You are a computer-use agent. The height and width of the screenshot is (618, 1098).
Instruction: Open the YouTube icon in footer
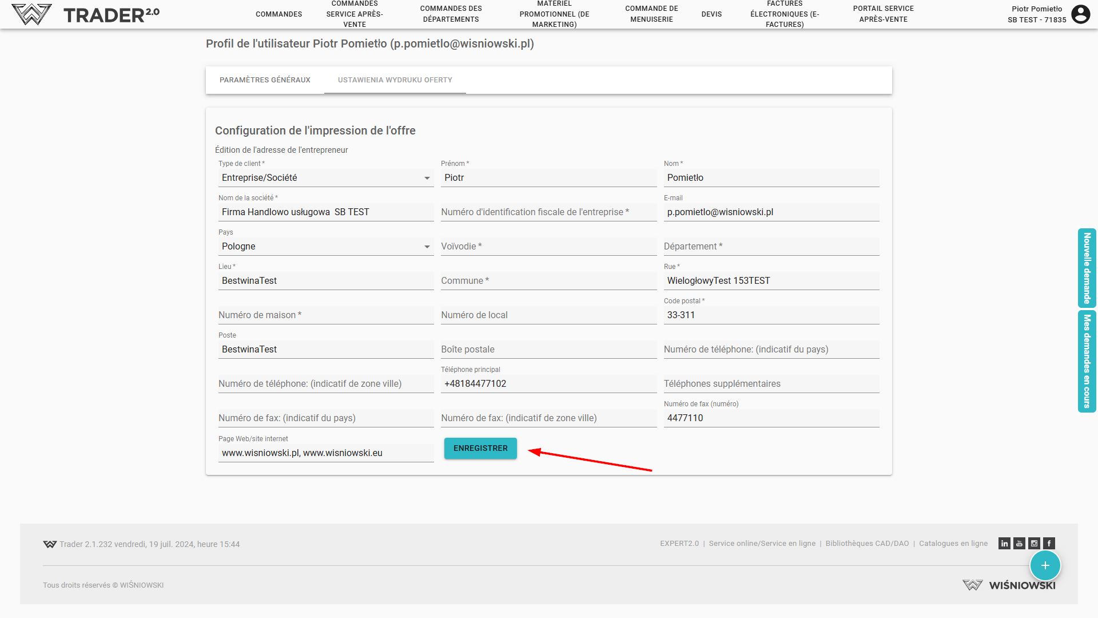click(1019, 544)
